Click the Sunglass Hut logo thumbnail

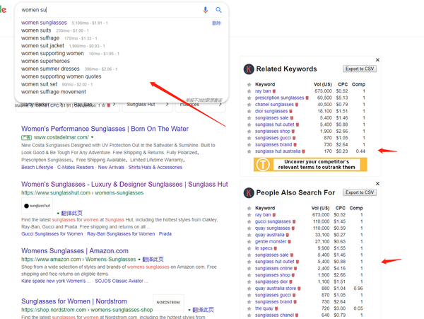[37, 206]
